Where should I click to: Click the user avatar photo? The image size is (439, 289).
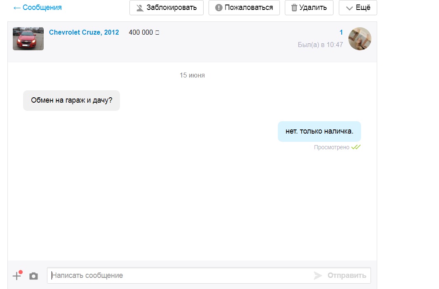coord(360,39)
